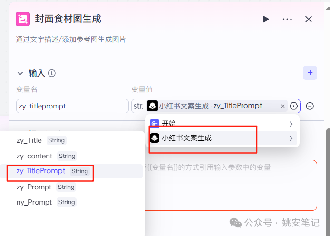Remove the zy_titleprompt input row
The image size is (330, 236).
(310, 106)
